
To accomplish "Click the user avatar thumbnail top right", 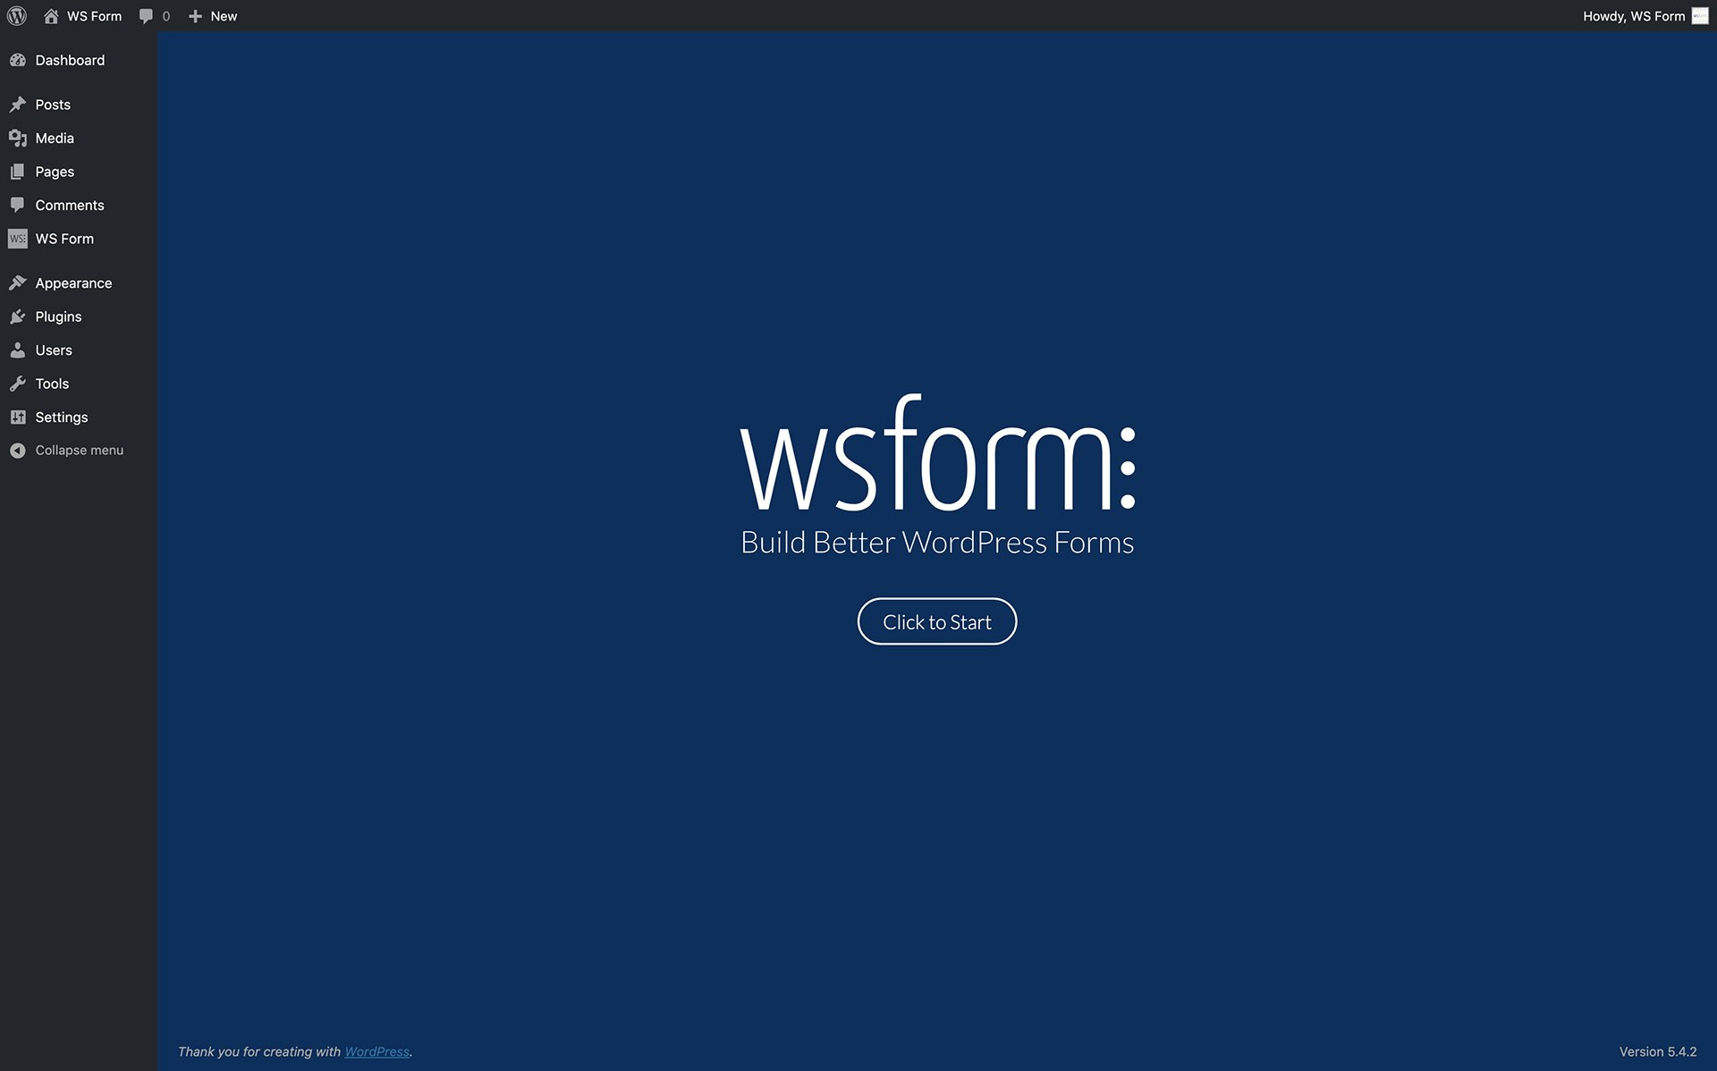I will click(1700, 15).
